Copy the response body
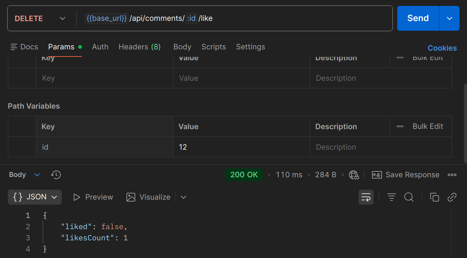This screenshot has height=258, width=467. pyautogui.click(x=435, y=197)
